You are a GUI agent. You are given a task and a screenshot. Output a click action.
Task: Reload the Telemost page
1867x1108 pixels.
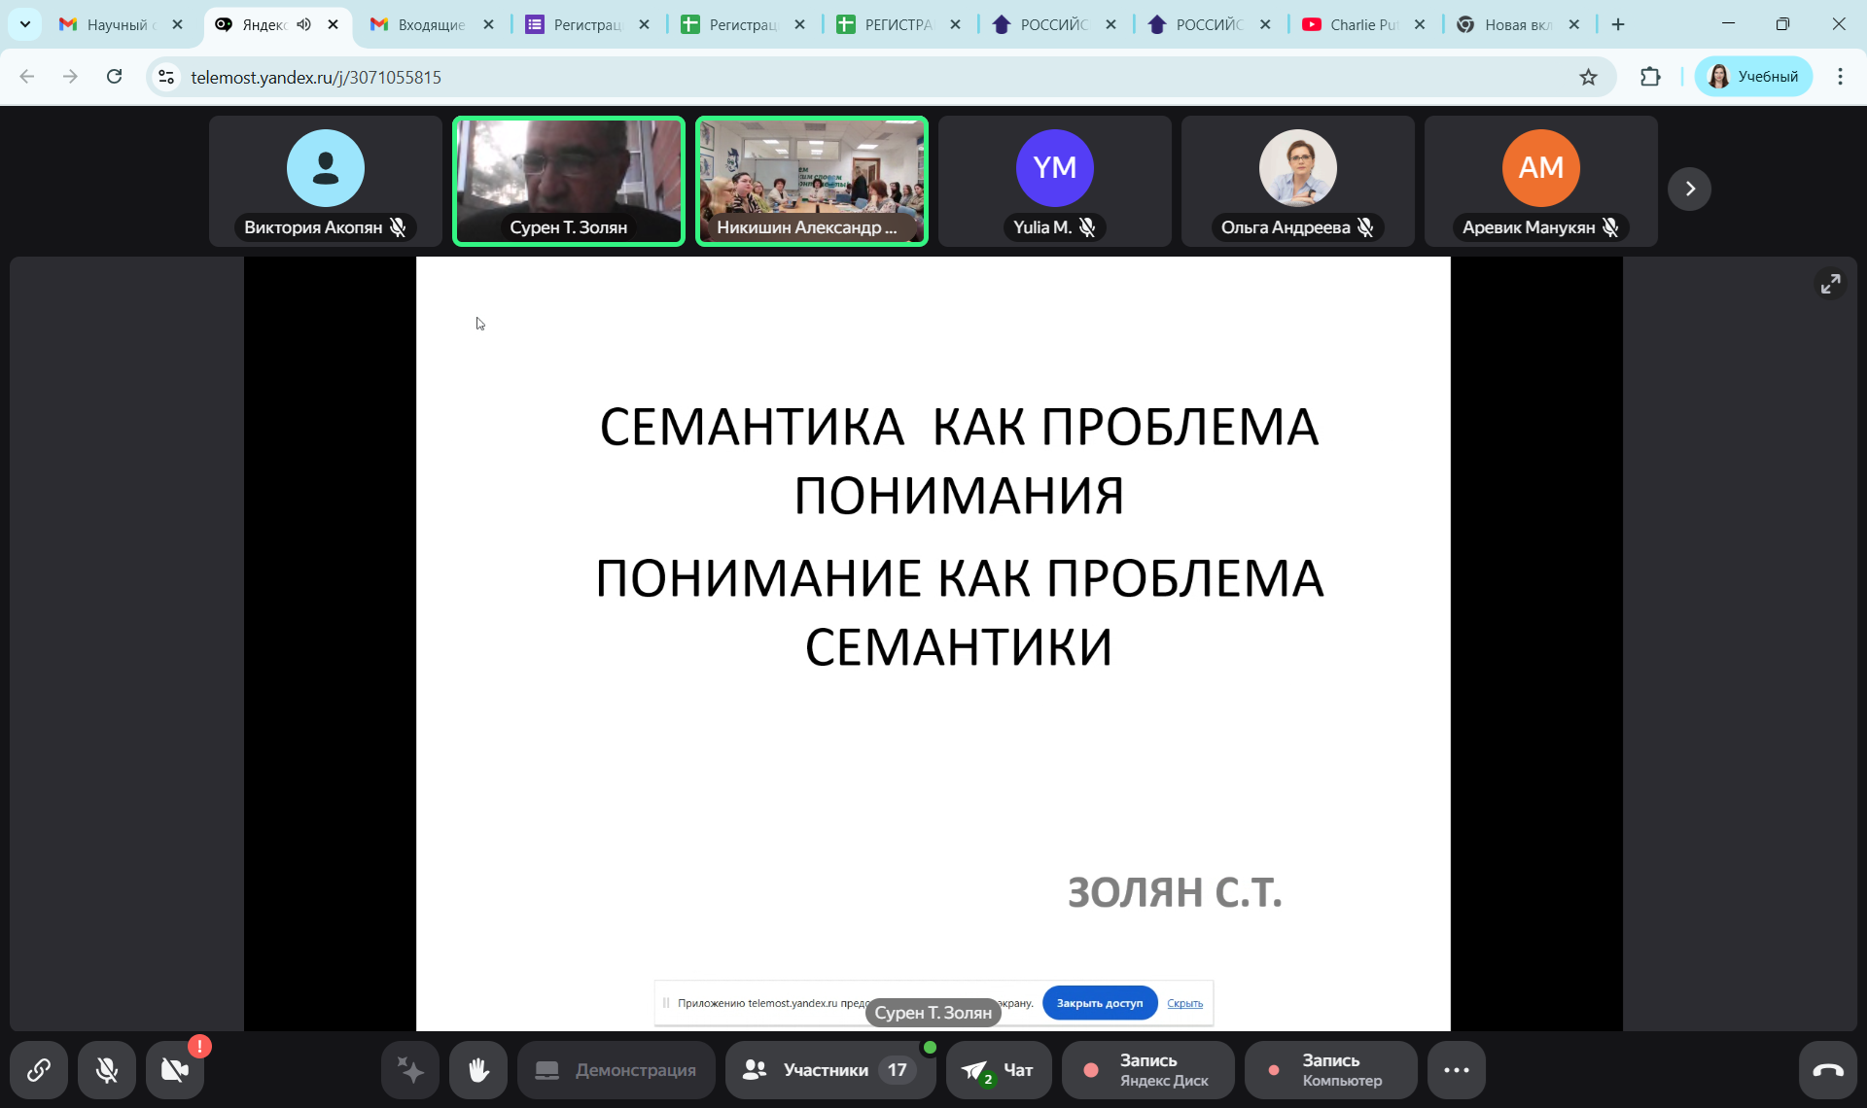[x=115, y=77]
